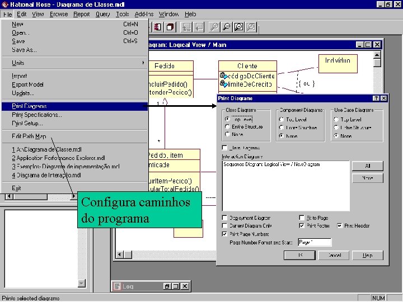Click the Page Number Format input field

(315, 242)
